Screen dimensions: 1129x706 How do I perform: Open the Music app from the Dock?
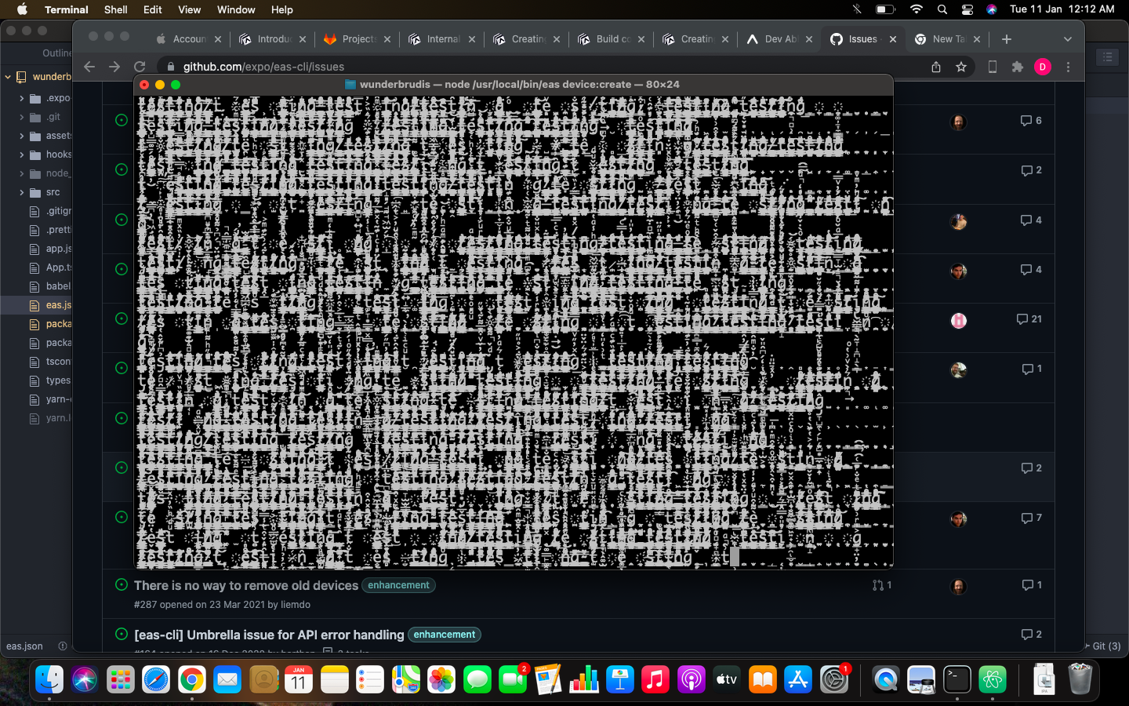tap(655, 679)
